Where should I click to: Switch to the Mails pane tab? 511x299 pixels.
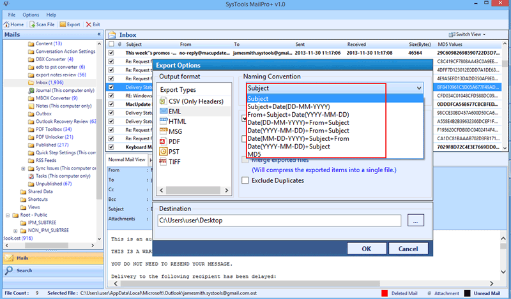53,258
